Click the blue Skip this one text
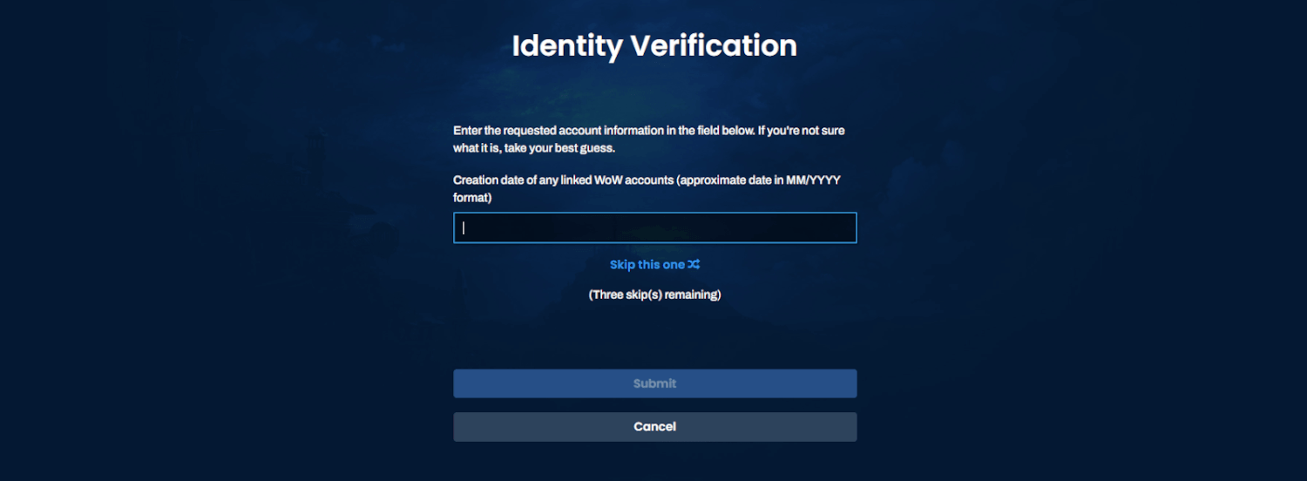 647,264
